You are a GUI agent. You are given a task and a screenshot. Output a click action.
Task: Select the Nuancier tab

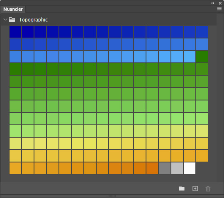tap(13, 9)
